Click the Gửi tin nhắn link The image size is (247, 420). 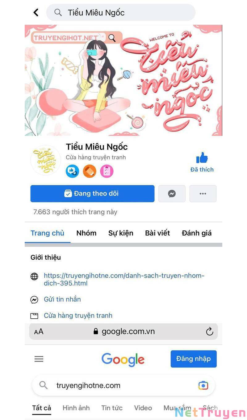point(62,299)
